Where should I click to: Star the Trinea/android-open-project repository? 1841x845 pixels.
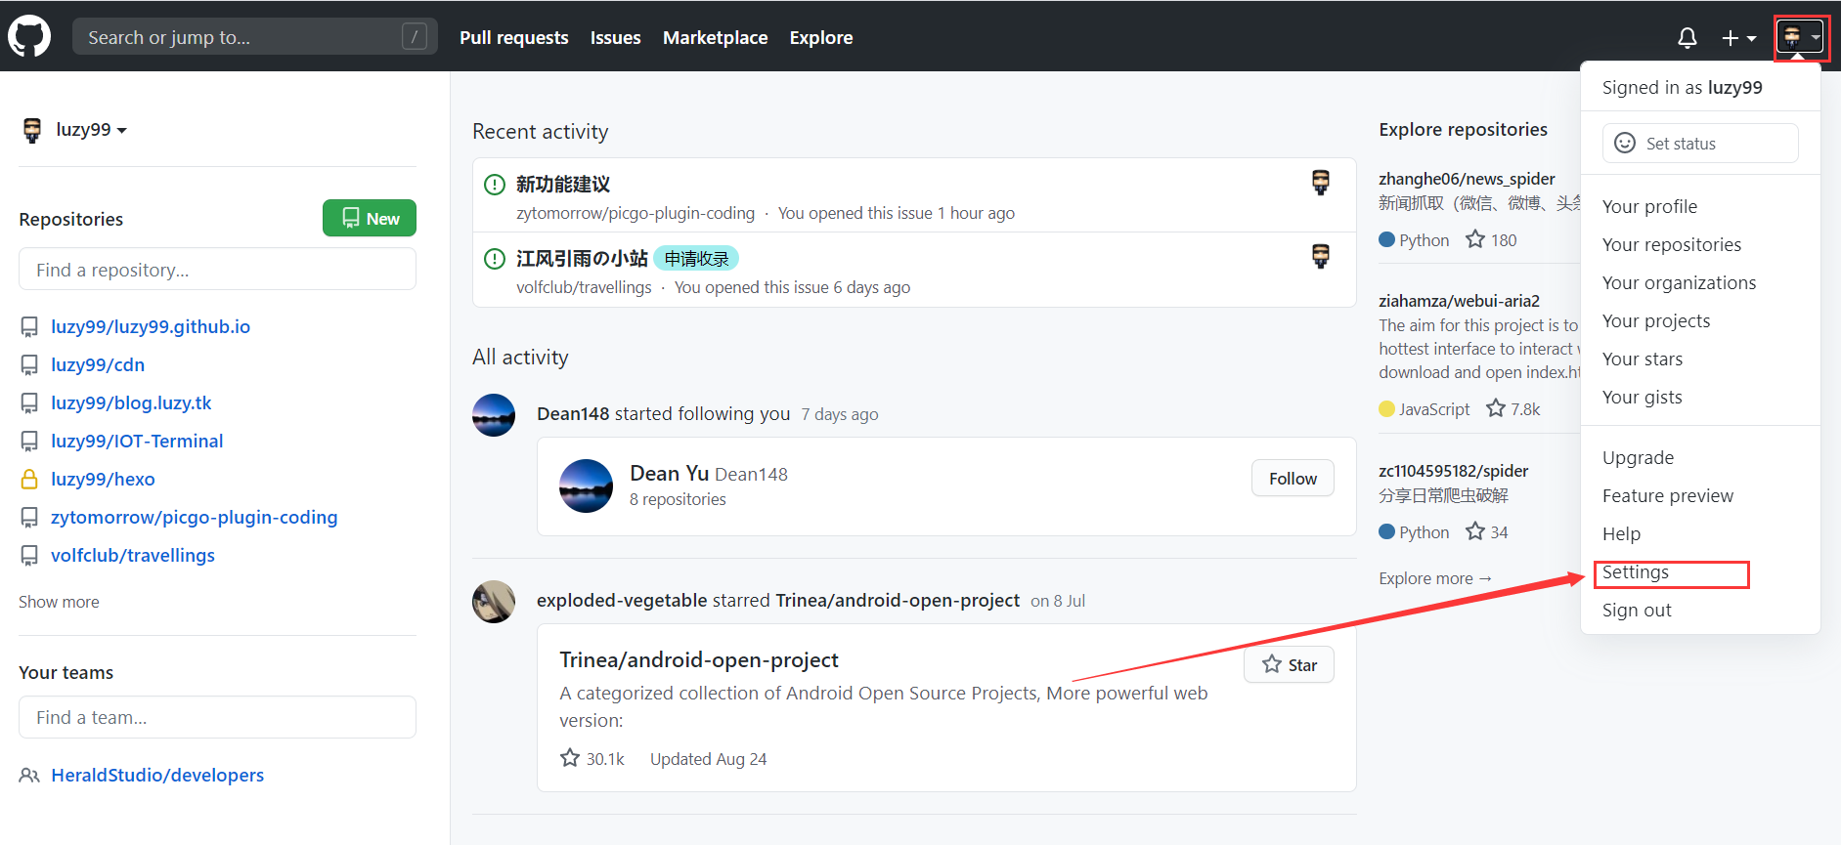pyautogui.click(x=1290, y=664)
